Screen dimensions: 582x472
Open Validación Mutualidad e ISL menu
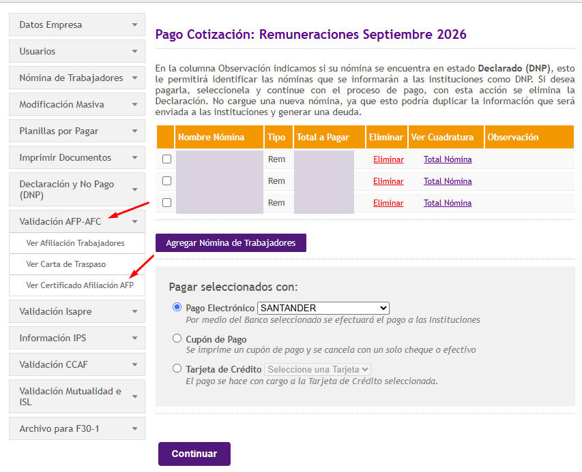[77, 396]
